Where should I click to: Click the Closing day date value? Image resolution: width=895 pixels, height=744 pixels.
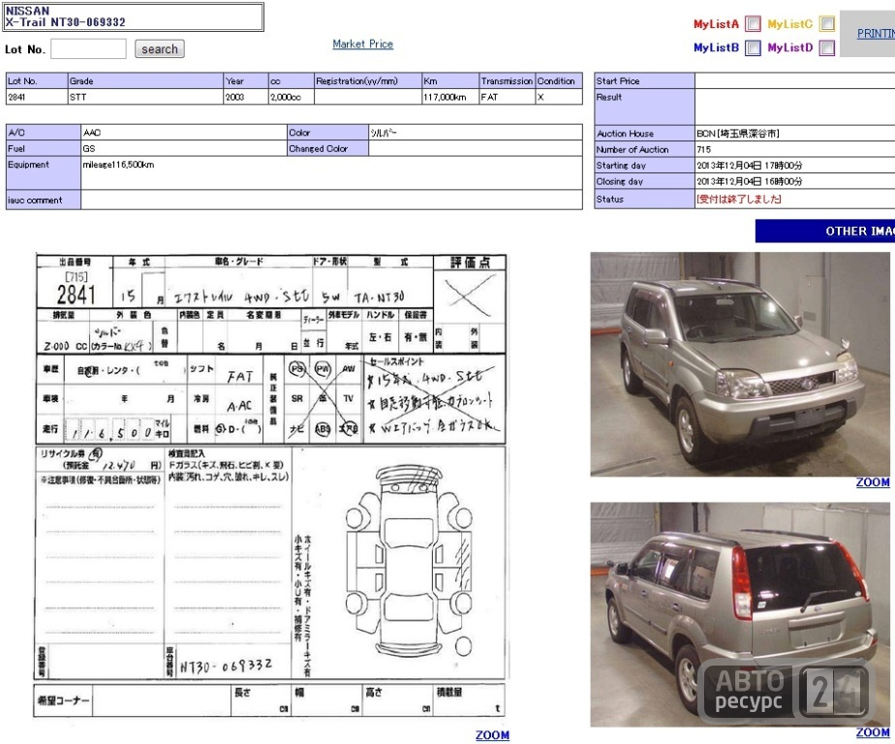[x=750, y=181]
